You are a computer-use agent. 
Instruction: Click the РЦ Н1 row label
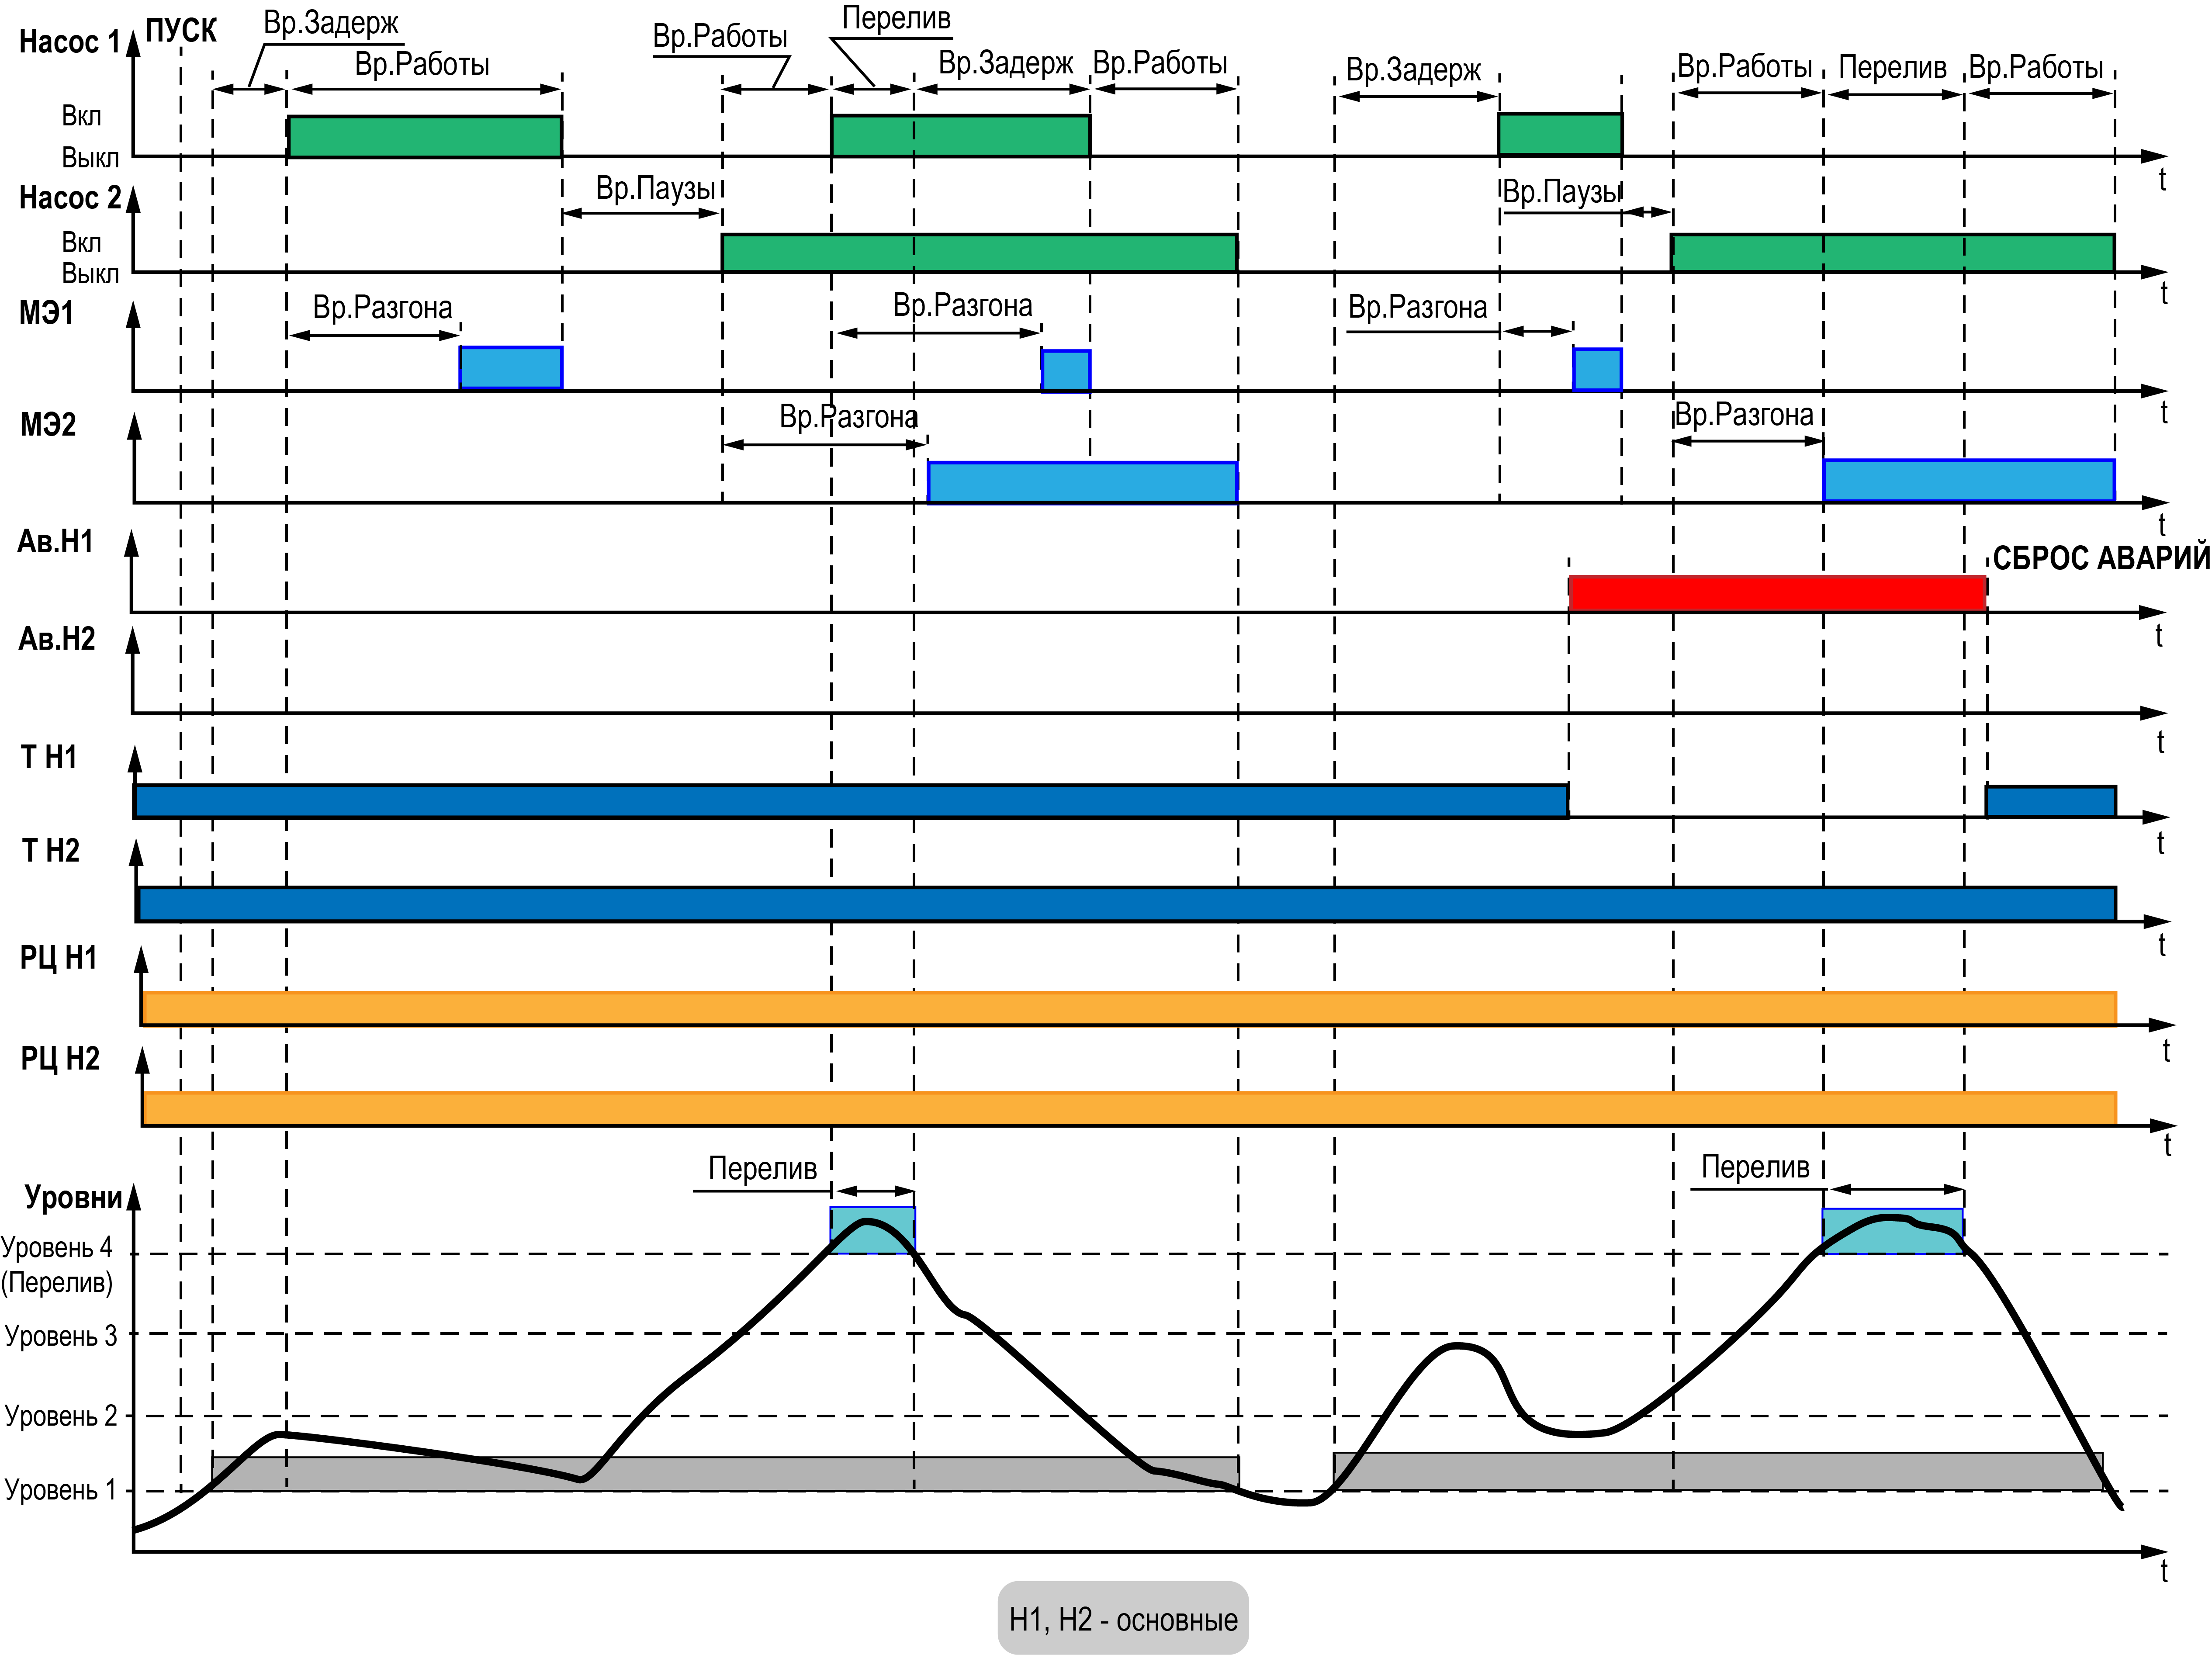click(x=59, y=958)
